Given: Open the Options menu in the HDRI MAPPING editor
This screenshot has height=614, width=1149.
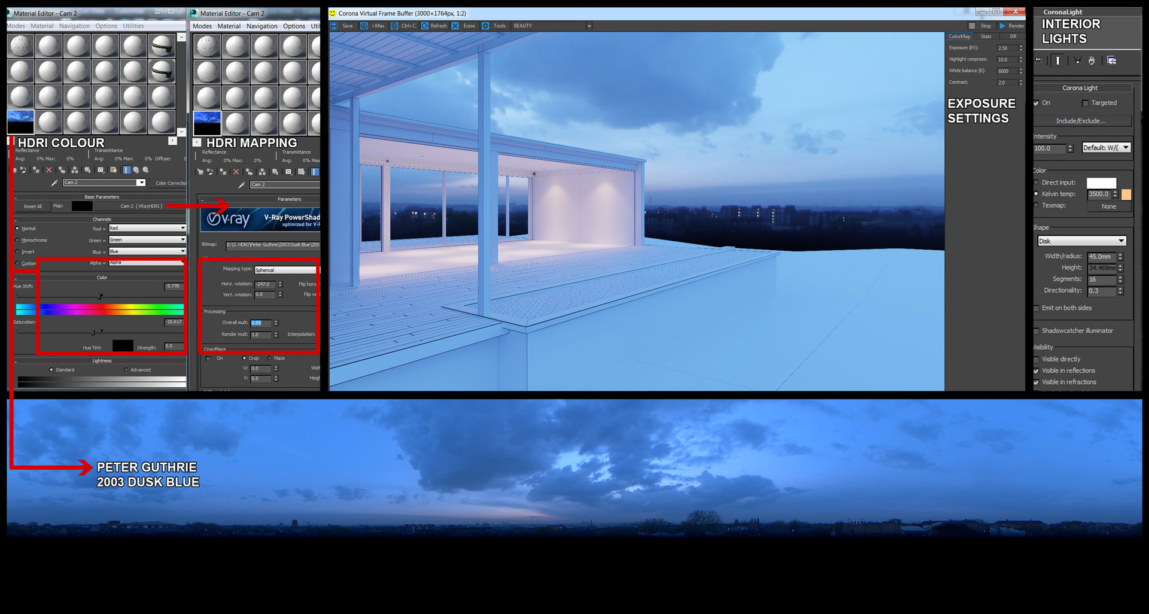Looking at the screenshot, I should coord(294,26).
